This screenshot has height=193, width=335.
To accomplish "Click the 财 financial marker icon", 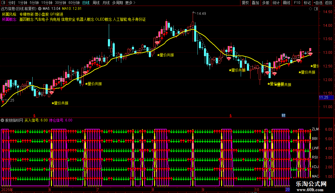I will (283, 116).
